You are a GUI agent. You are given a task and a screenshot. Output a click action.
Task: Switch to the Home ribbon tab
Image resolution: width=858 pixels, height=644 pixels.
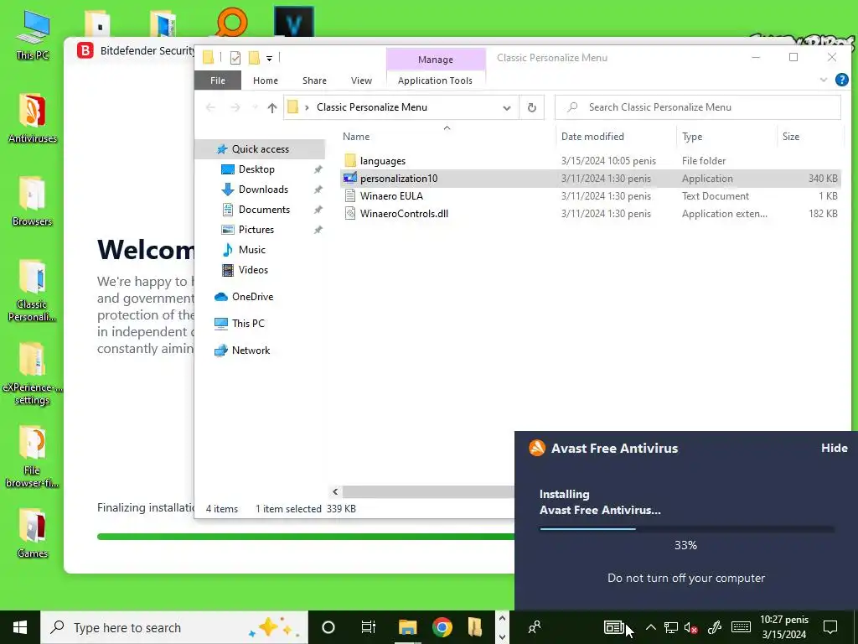pyautogui.click(x=266, y=80)
